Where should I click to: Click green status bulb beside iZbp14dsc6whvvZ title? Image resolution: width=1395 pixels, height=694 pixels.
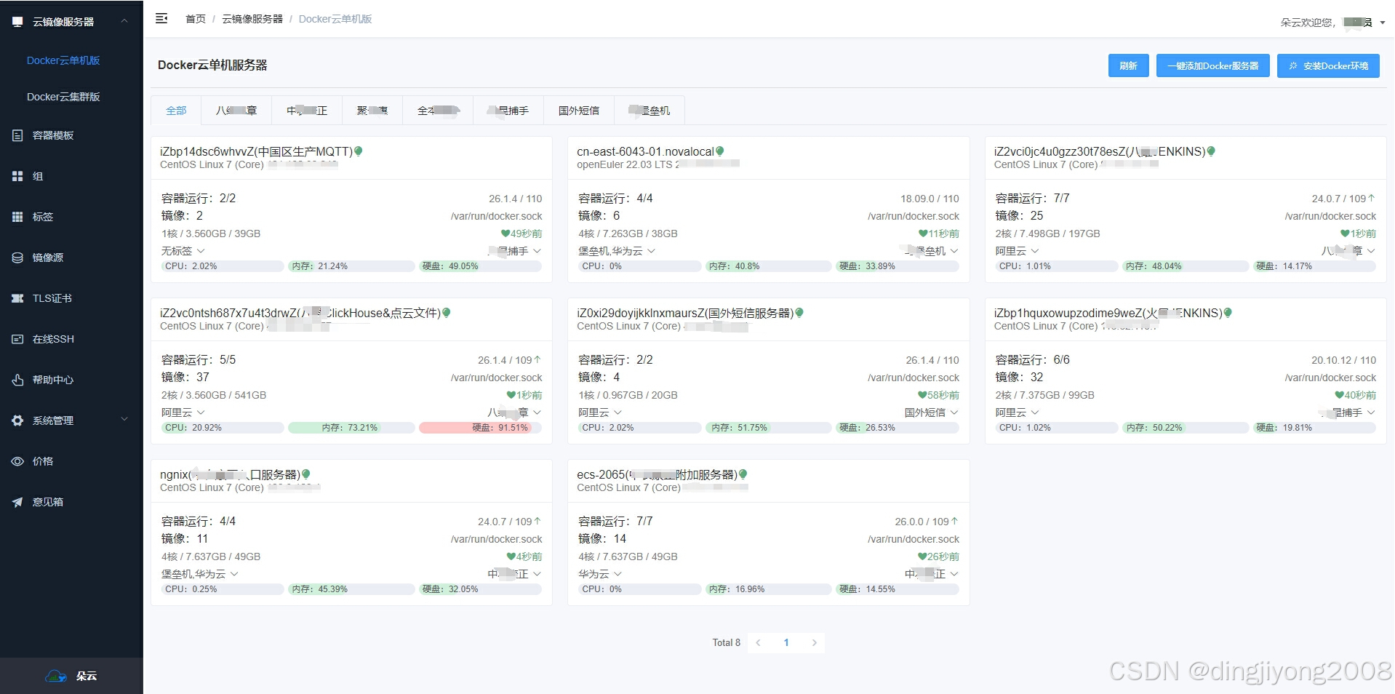(x=359, y=151)
